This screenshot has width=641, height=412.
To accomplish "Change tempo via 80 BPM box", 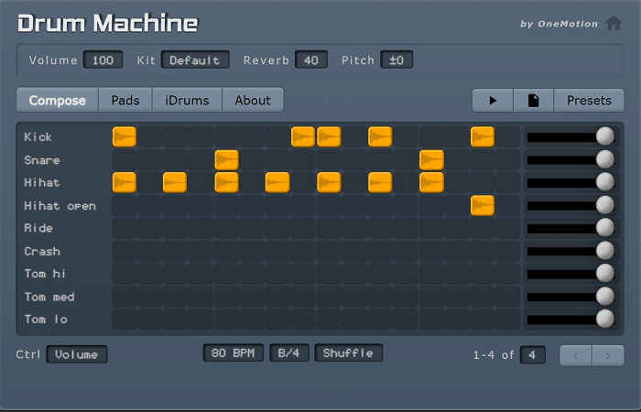I will pos(233,352).
